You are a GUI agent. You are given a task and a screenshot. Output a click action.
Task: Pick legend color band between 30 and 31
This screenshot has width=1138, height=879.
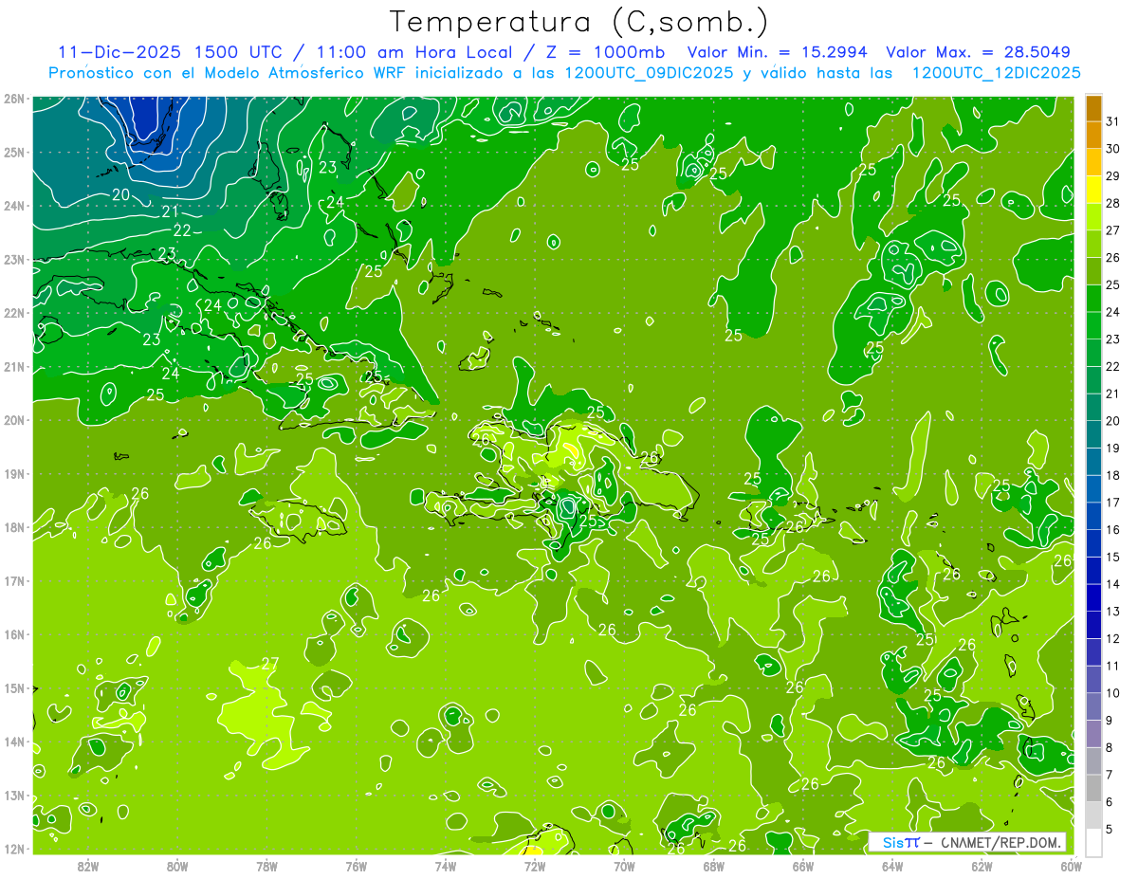(x=1093, y=135)
